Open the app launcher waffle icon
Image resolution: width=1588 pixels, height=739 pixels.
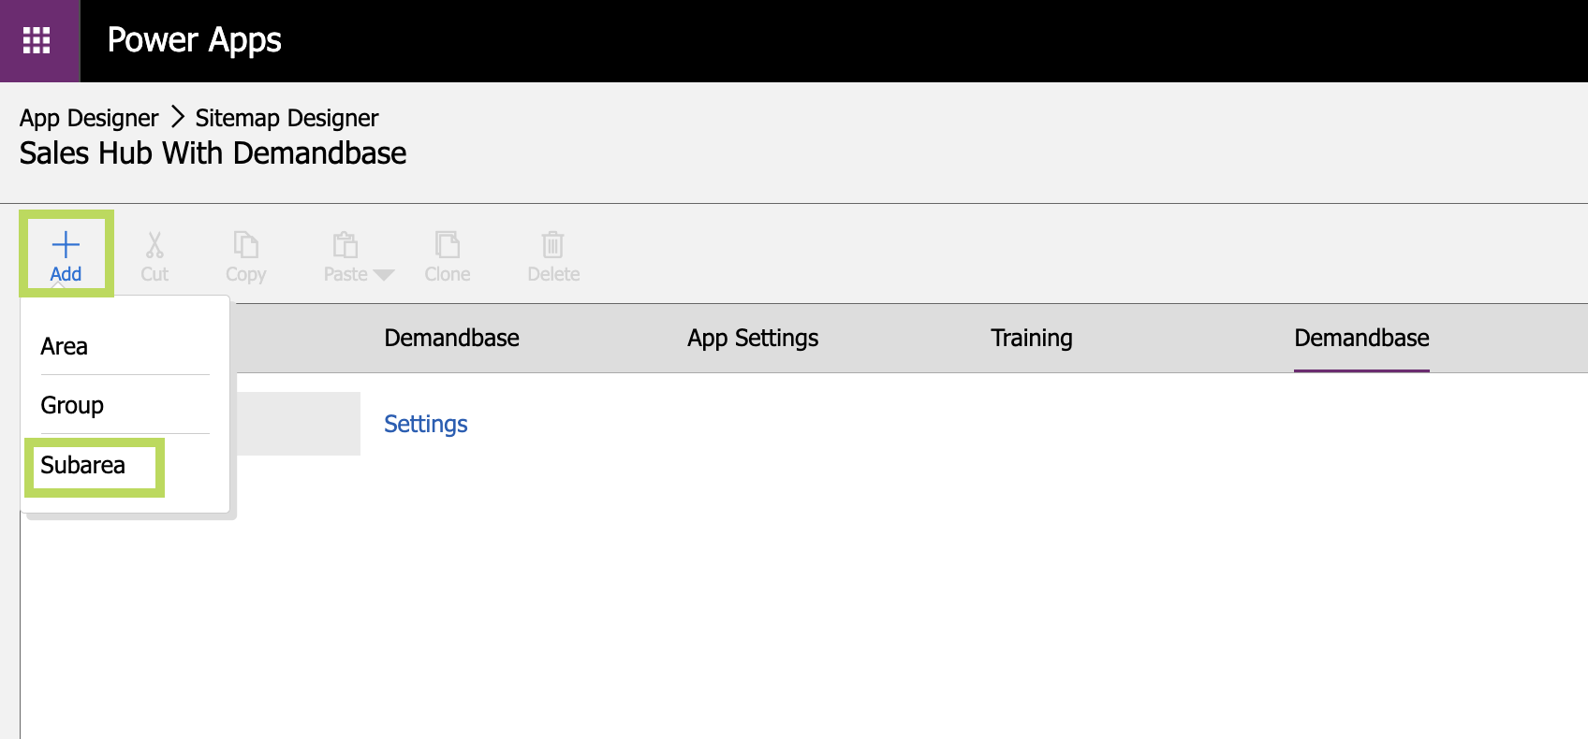tap(37, 40)
